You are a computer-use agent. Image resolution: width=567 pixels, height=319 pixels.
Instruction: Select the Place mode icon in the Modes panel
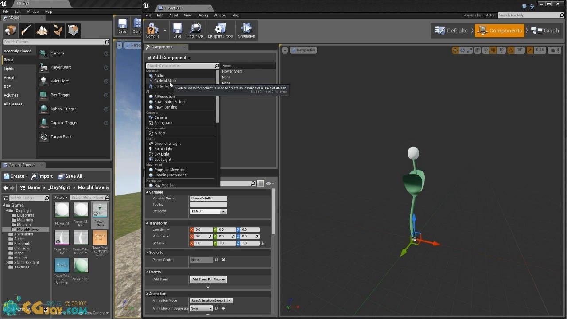click(11, 30)
